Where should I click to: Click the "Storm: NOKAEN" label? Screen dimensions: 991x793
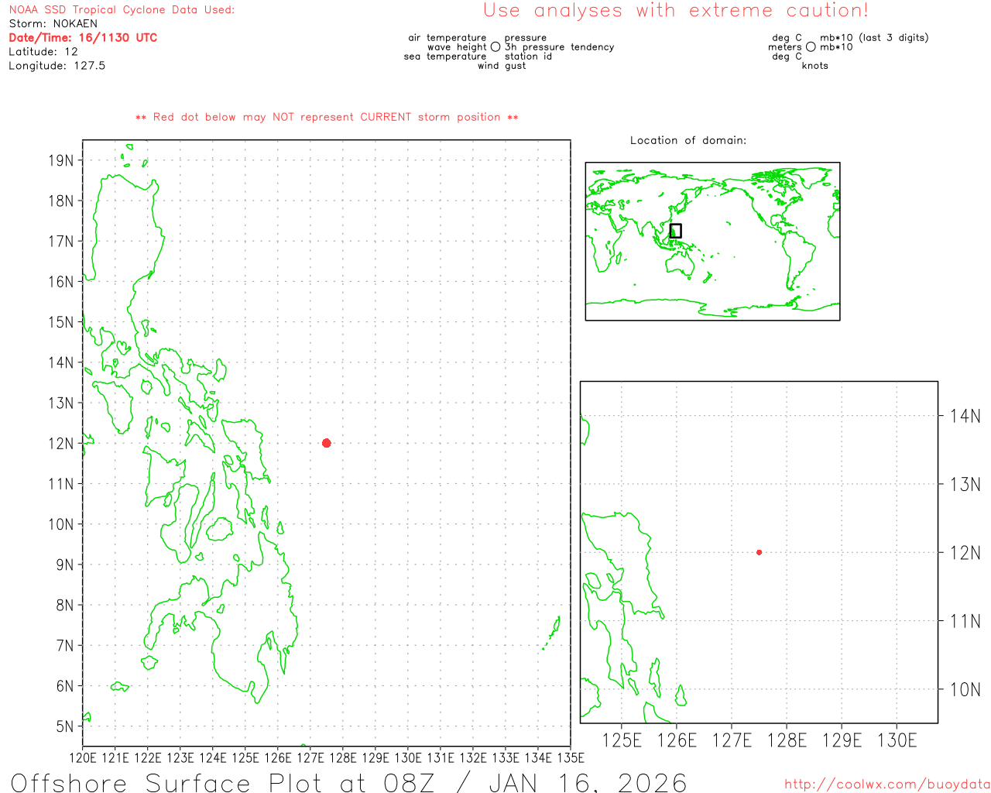pyautogui.click(x=53, y=24)
